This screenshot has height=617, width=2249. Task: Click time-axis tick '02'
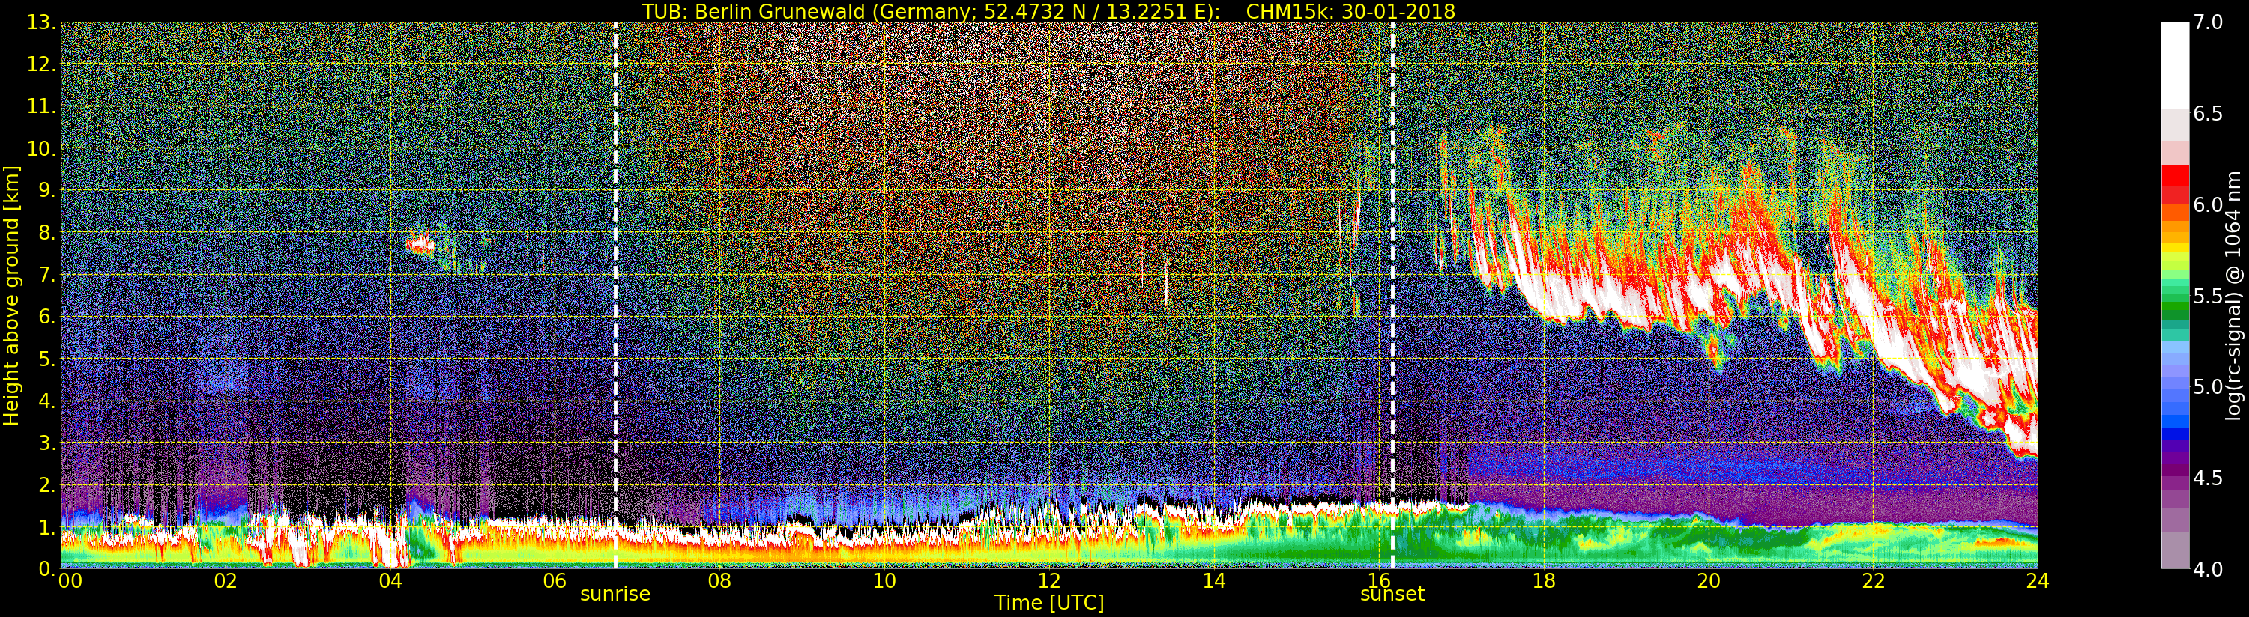tap(226, 581)
